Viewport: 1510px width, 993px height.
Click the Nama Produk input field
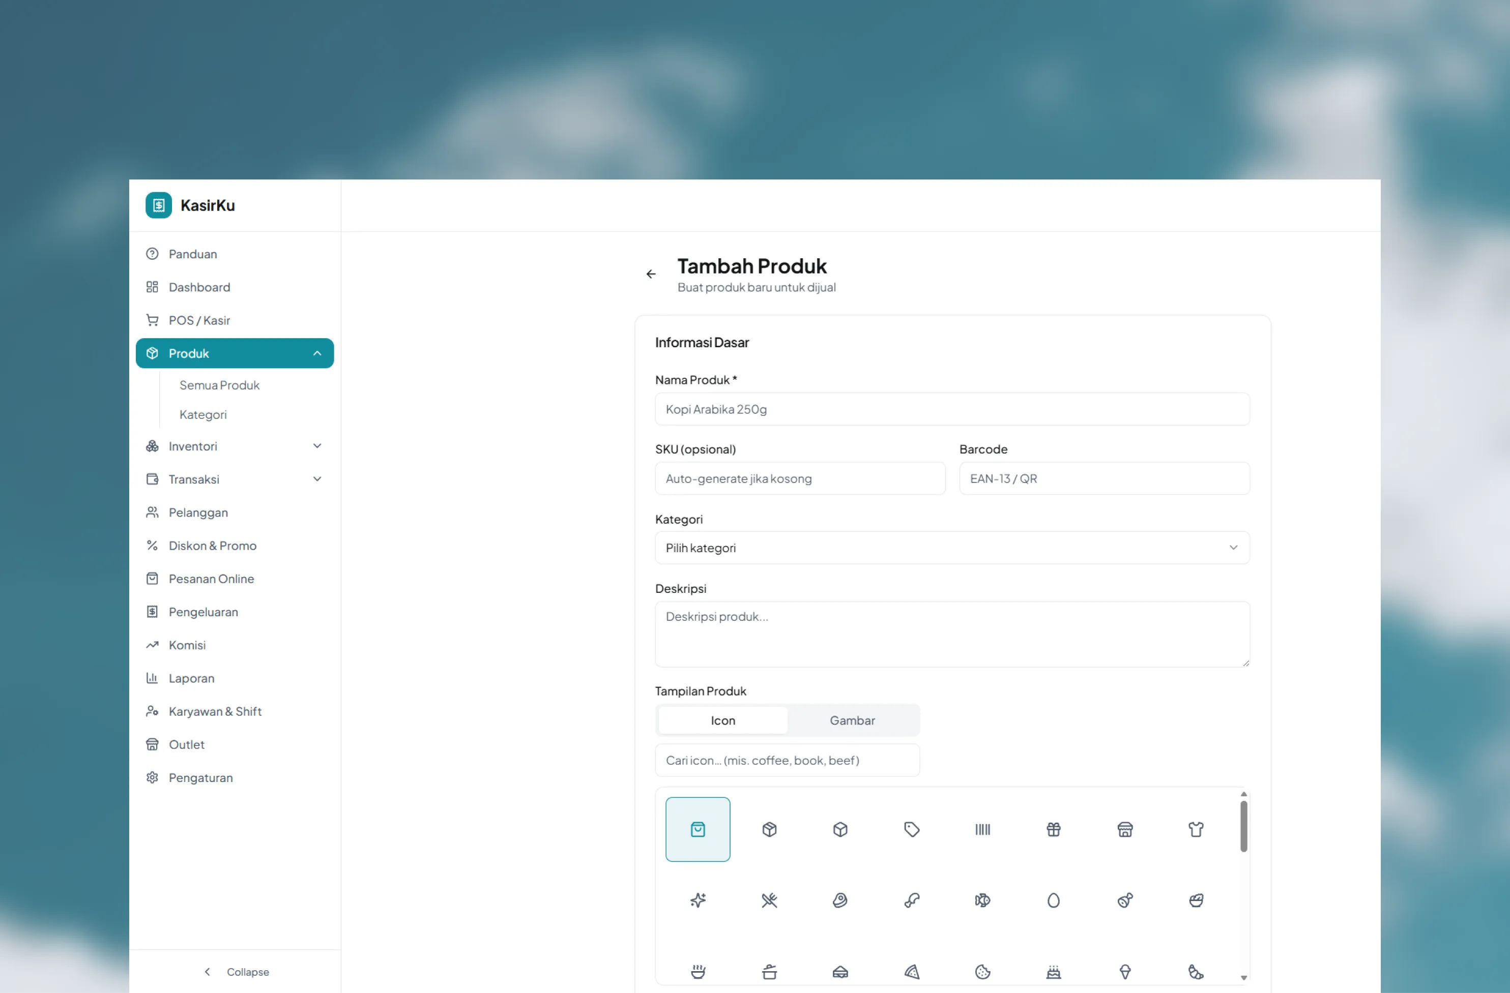pyautogui.click(x=952, y=409)
